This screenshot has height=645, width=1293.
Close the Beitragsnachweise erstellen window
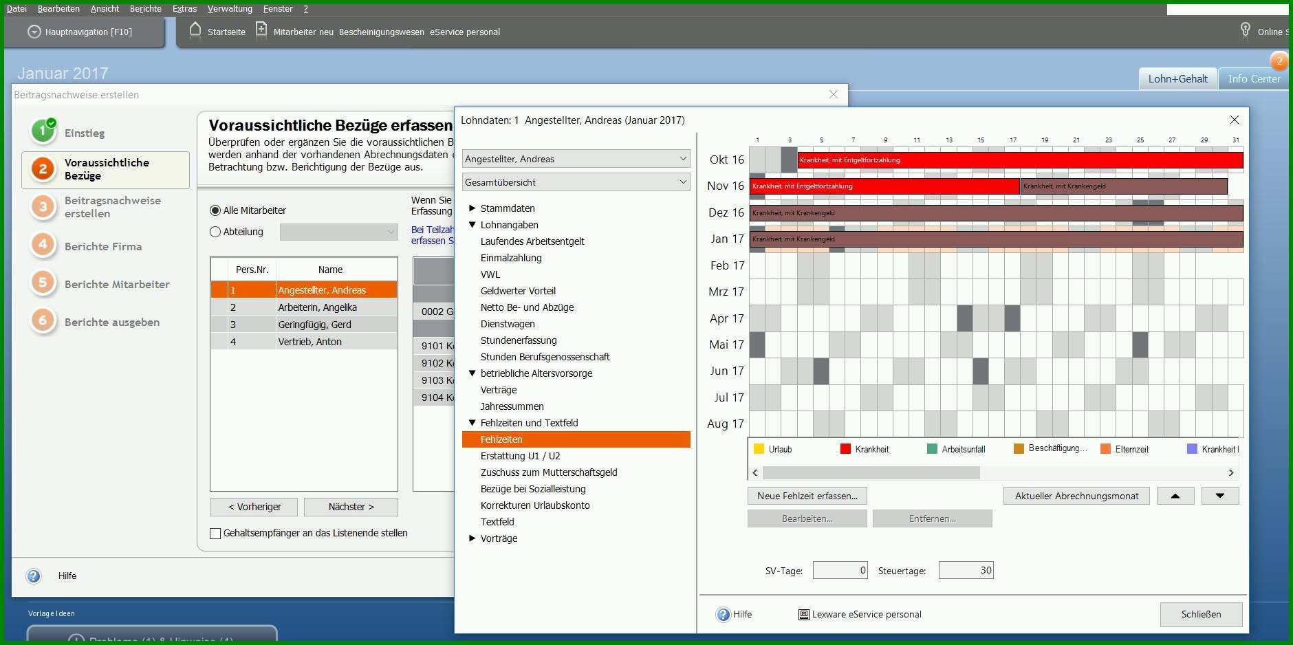pyautogui.click(x=834, y=94)
